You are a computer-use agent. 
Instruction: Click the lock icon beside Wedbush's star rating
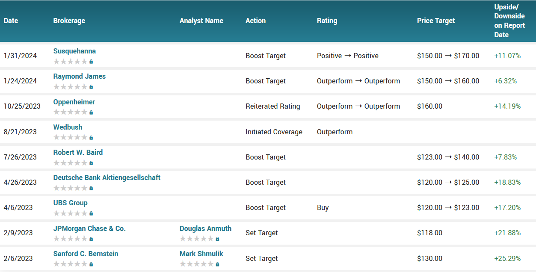tap(91, 137)
